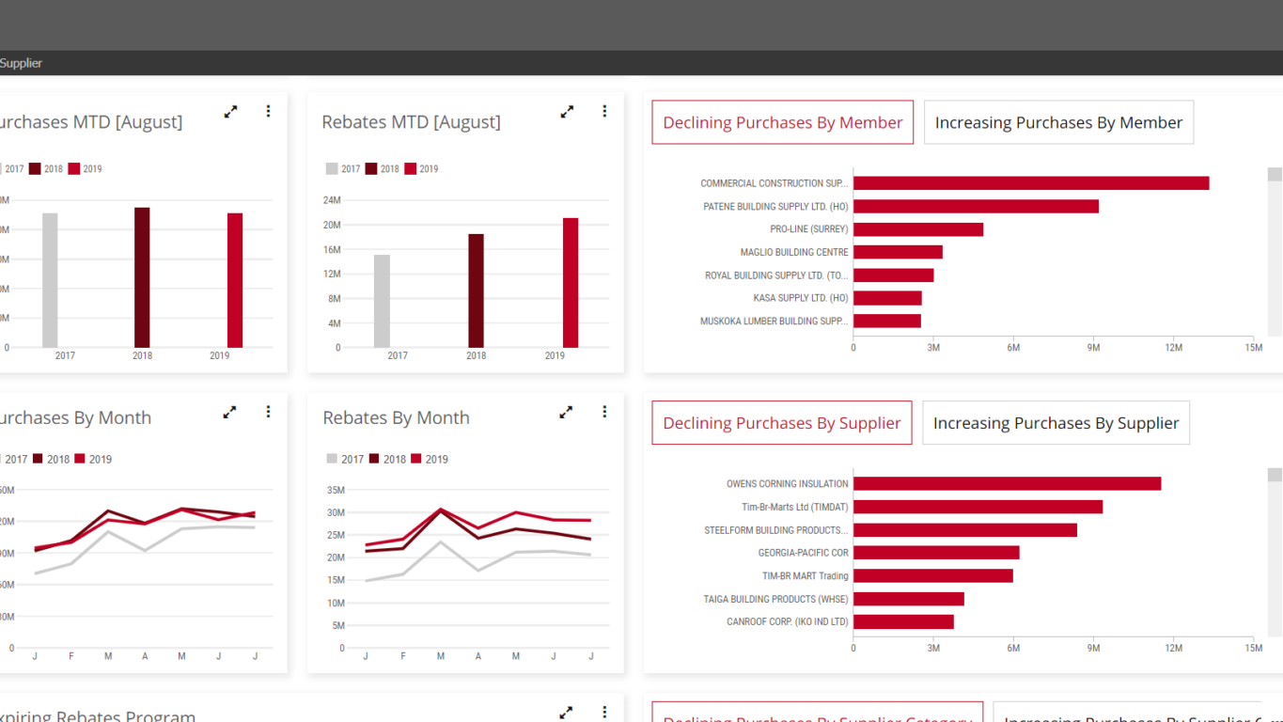Expand the Rebates By Month chart
The height and width of the screenshot is (722, 1283).
[566, 413]
